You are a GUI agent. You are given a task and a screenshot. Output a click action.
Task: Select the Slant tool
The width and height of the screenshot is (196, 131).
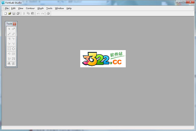[x=9, y=59]
